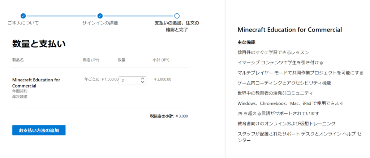The height and width of the screenshot is (158, 370).
Task: Click the 主な機能 features heading
Action: tap(246, 43)
